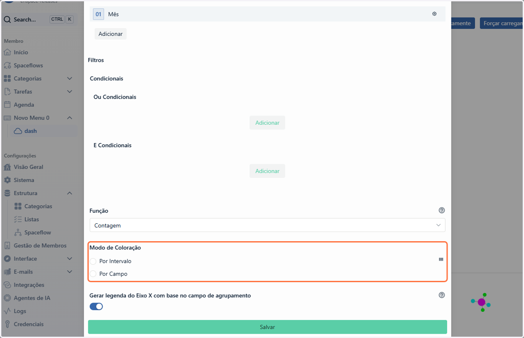This screenshot has width=524, height=338.
Task: Click the AI agent bubble icon
Action: 481,302
